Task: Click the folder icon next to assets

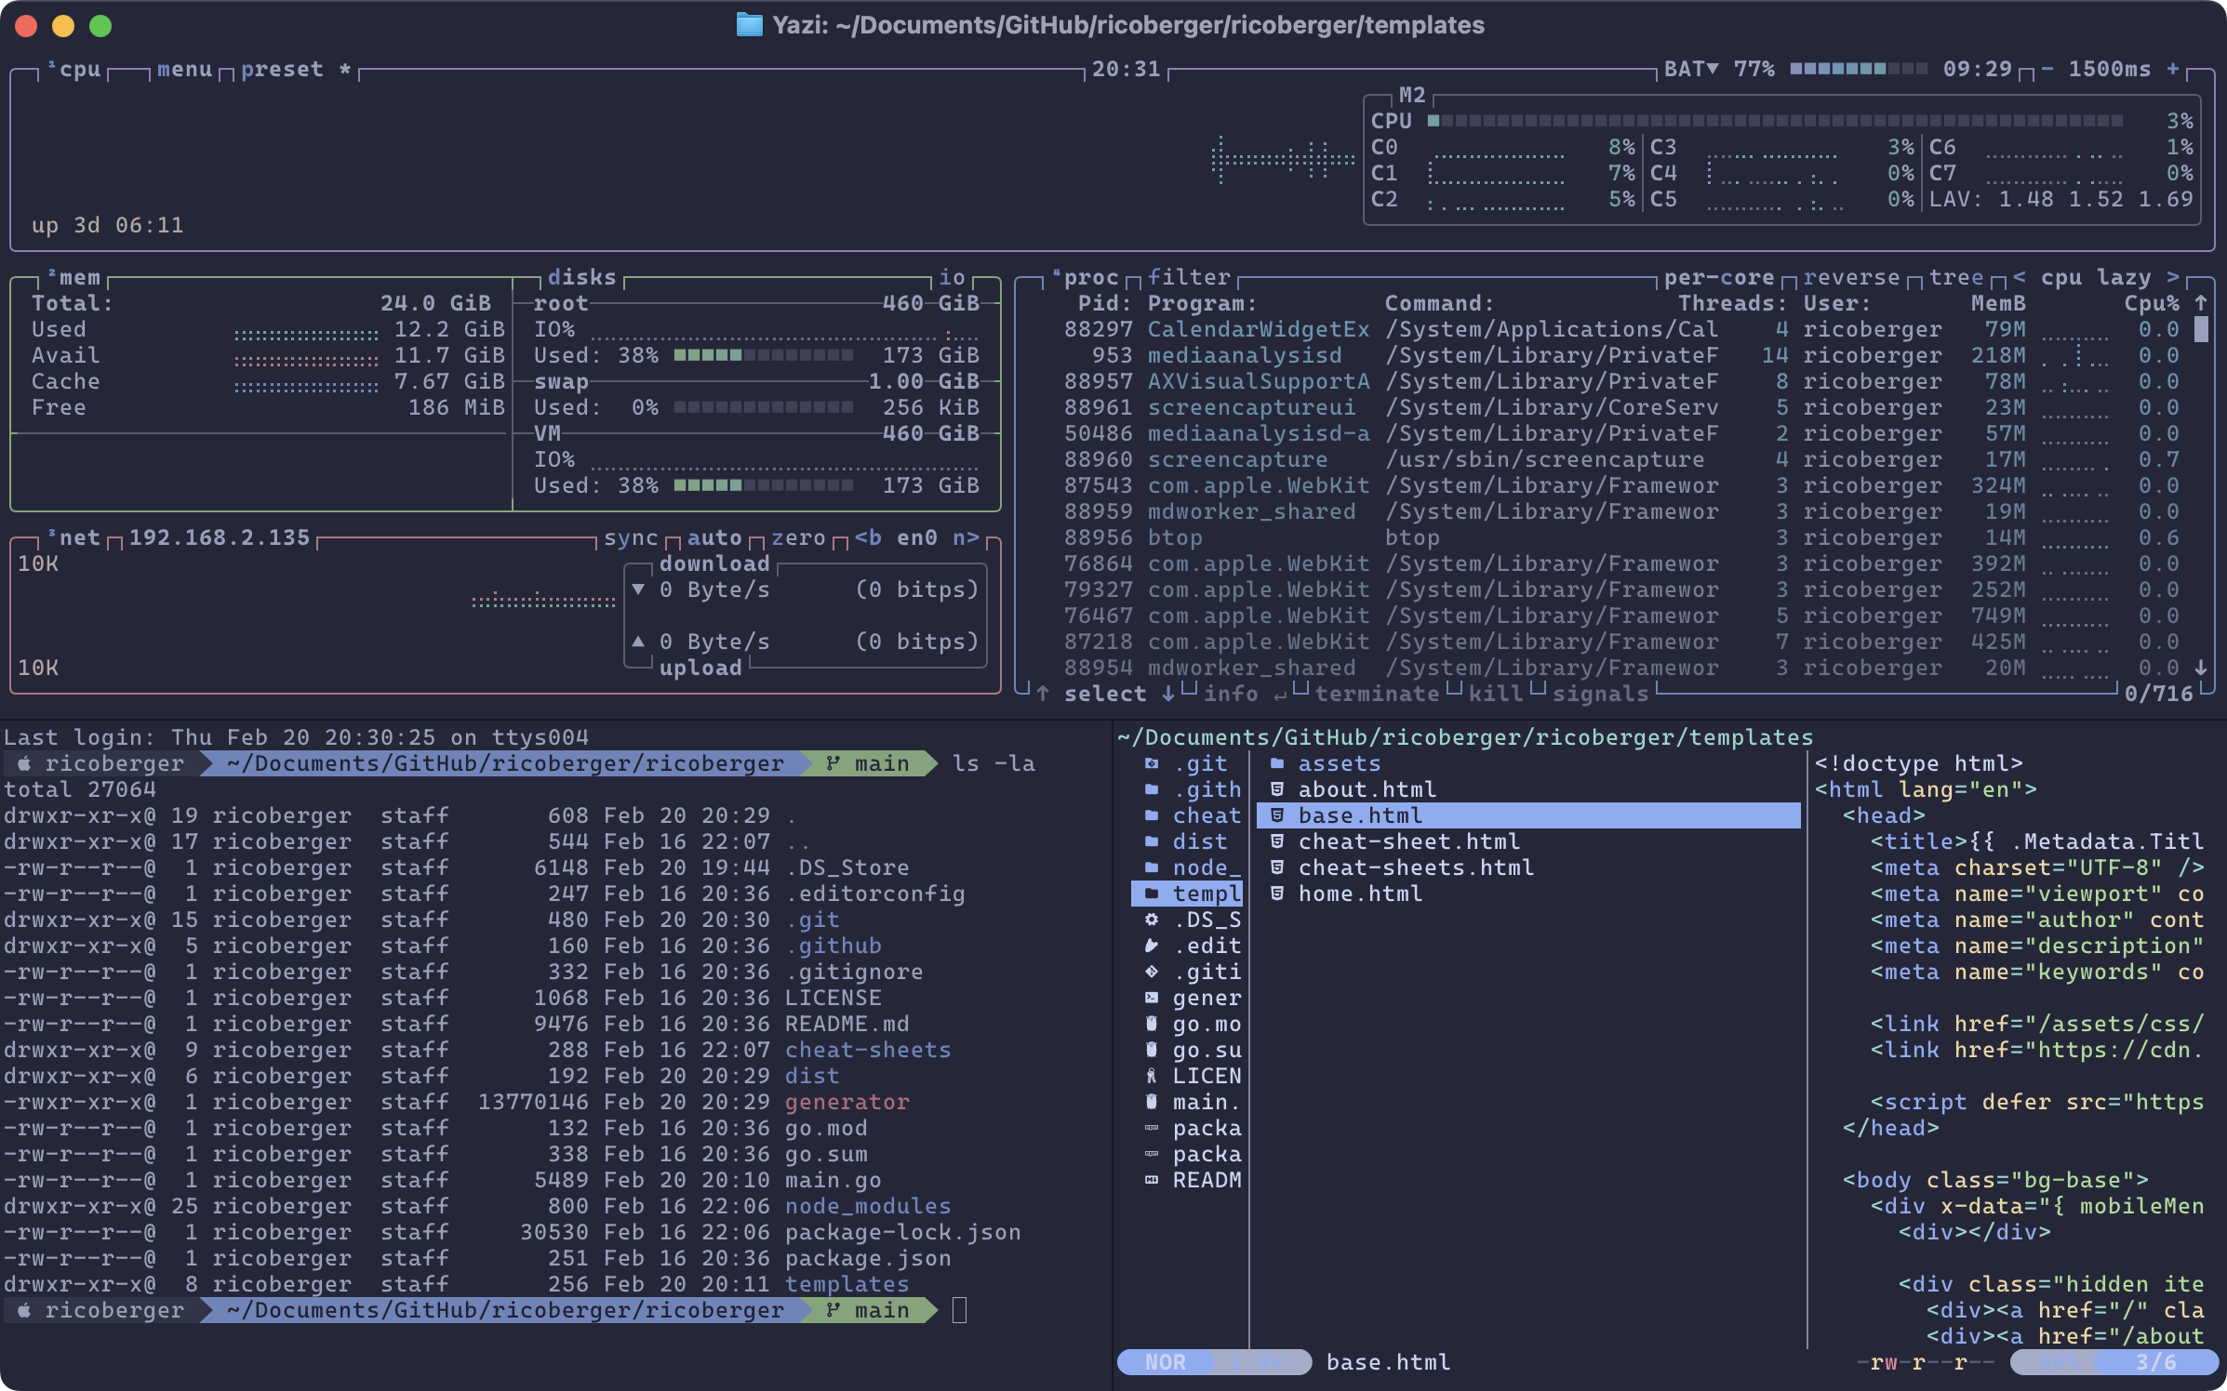Action: 1277,763
